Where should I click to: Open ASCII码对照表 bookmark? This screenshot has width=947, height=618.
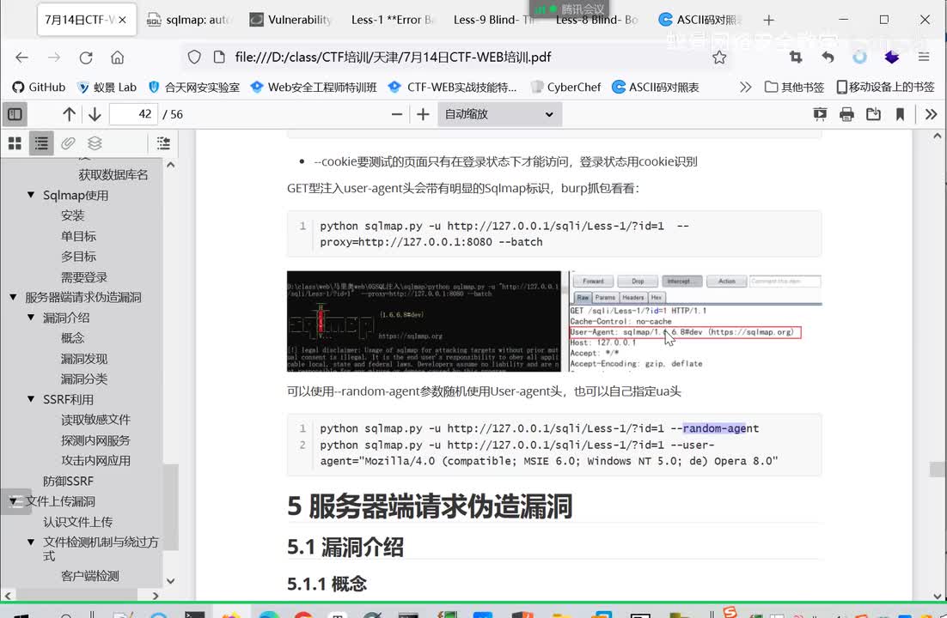[x=656, y=87]
